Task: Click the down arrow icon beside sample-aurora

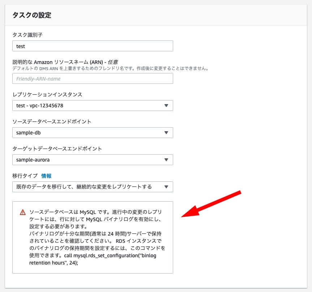Action: point(166,160)
